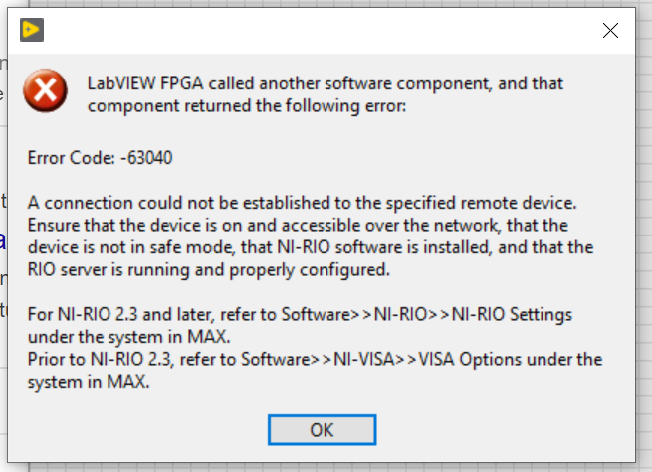Click the "system in MAX." last line

point(89,382)
